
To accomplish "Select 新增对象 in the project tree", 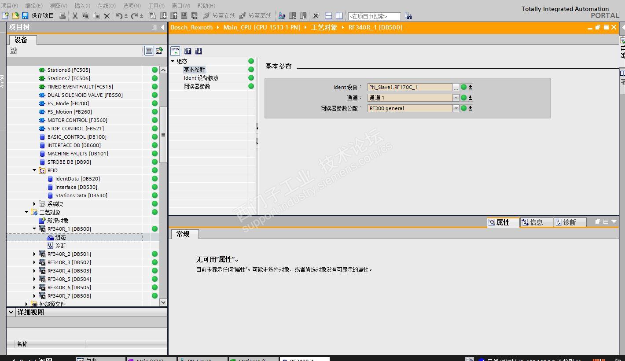I will (x=58, y=221).
